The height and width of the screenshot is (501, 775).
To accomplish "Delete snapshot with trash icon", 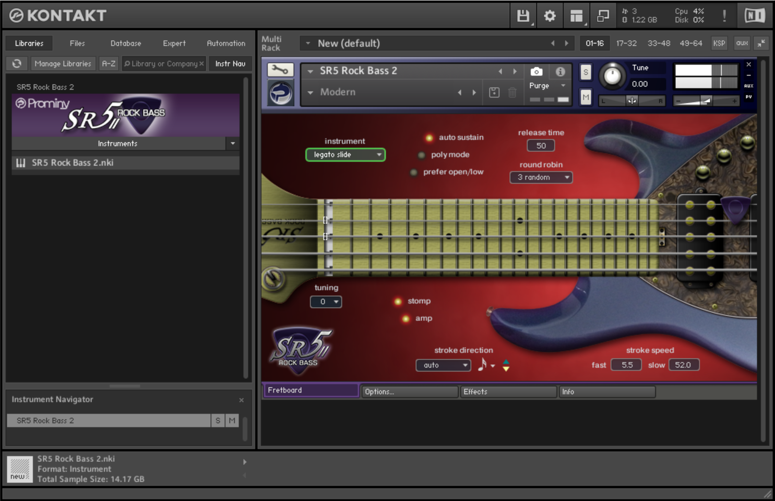I will pyautogui.click(x=512, y=92).
